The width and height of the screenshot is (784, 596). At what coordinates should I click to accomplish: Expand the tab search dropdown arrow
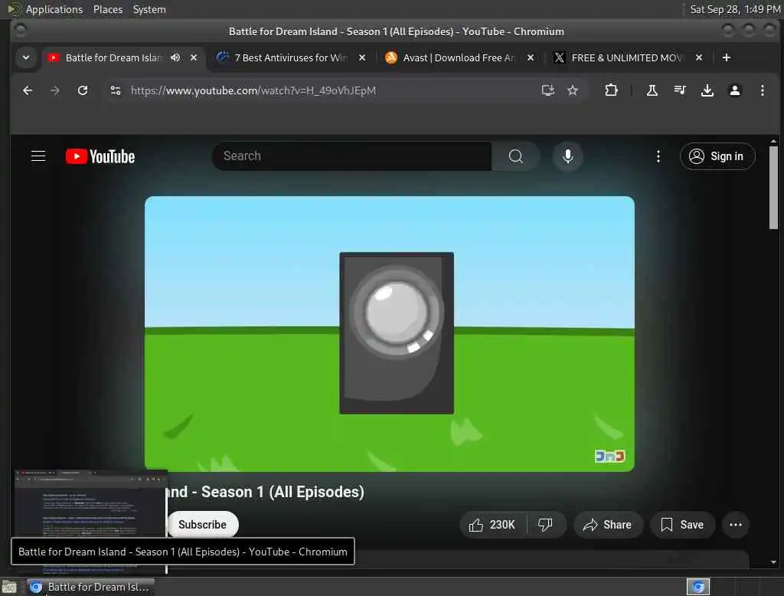(26, 57)
